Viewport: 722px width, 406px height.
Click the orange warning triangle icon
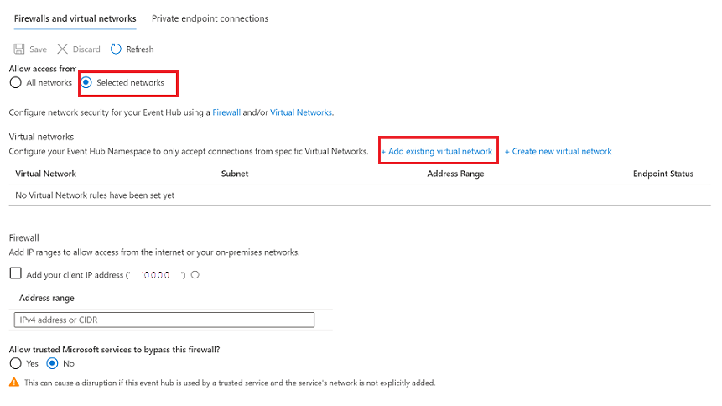point(14,382)
